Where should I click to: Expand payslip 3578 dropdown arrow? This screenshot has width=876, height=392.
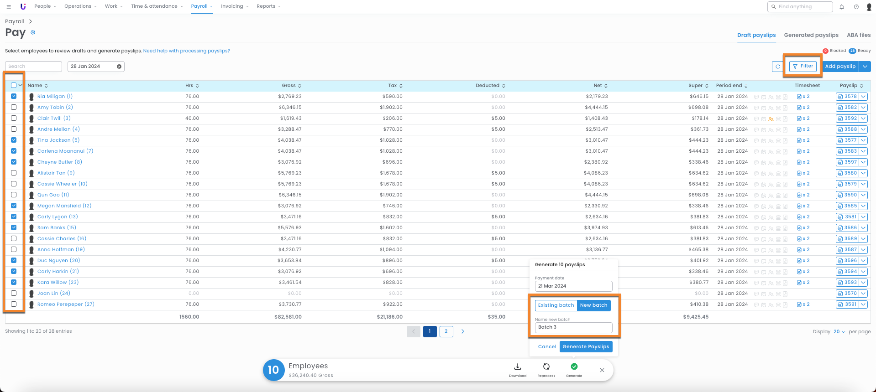(863, 97)
